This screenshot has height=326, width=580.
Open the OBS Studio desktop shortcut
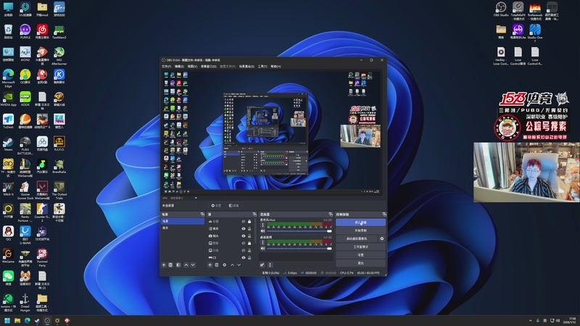click(501, 9)
